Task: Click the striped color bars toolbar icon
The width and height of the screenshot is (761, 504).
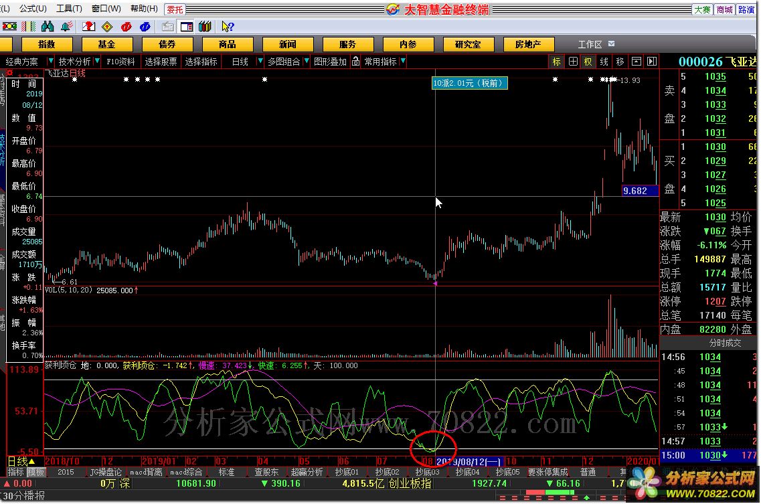Action: click(28, 27)
